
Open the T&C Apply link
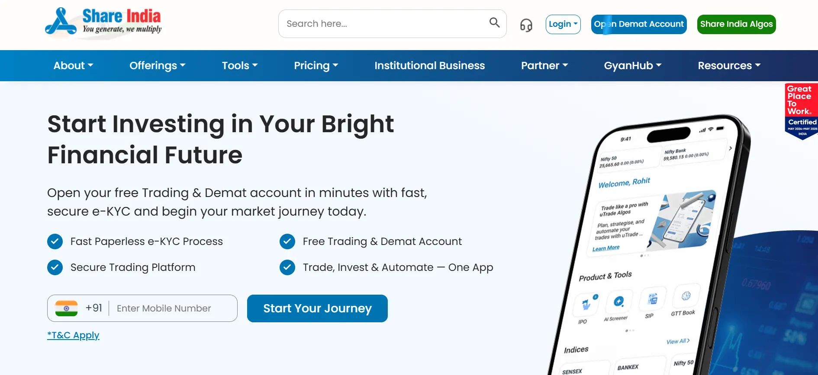[73, 335]
